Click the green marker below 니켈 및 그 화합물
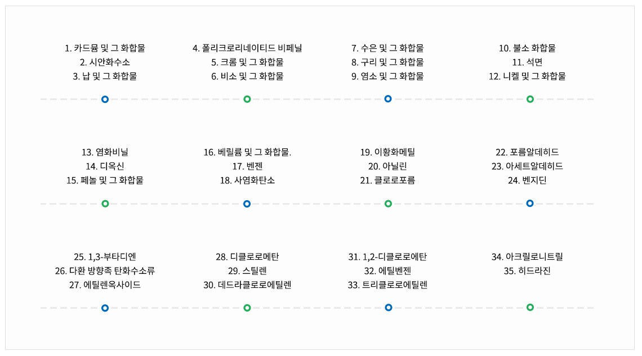This screenshot has width=642, height=356. (x=530, y=100)
